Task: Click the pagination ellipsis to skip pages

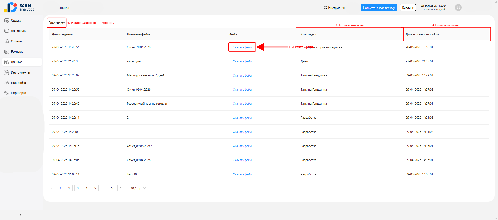Action: [104, 188]
